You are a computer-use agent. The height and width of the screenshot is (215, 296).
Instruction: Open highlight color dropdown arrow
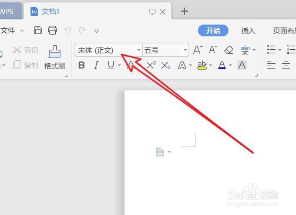click(211, 65)
